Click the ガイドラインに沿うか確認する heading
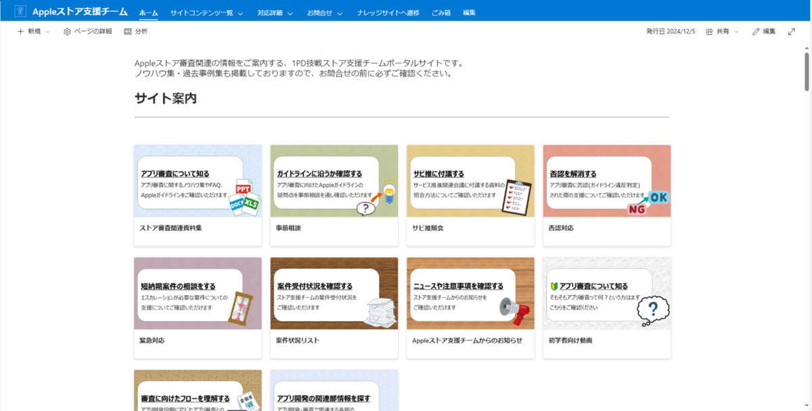Screen dimensions: 812x411 pyautogui.click(x=319, y=174)
